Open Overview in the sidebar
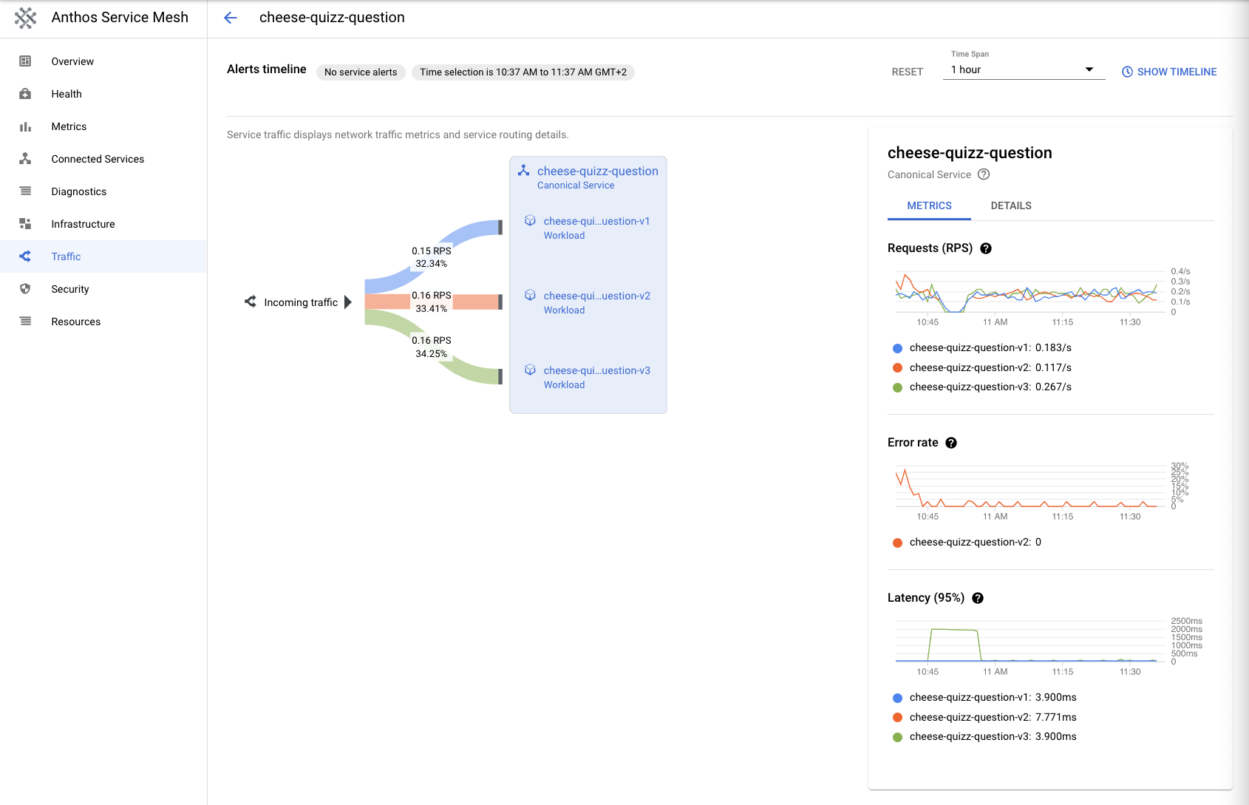This screenshot has width=1249, height=805. click(x=103, y=61)
